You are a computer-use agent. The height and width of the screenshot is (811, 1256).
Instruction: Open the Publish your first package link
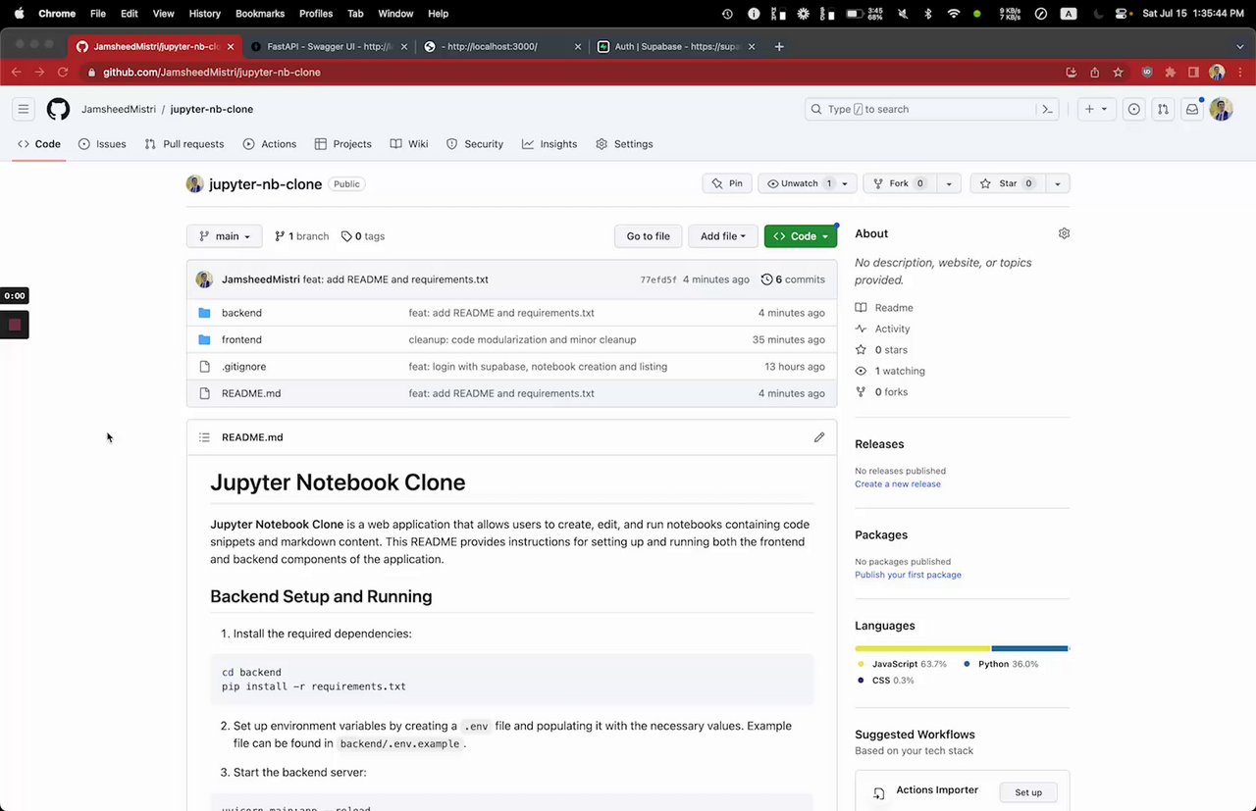click(908, 575)
